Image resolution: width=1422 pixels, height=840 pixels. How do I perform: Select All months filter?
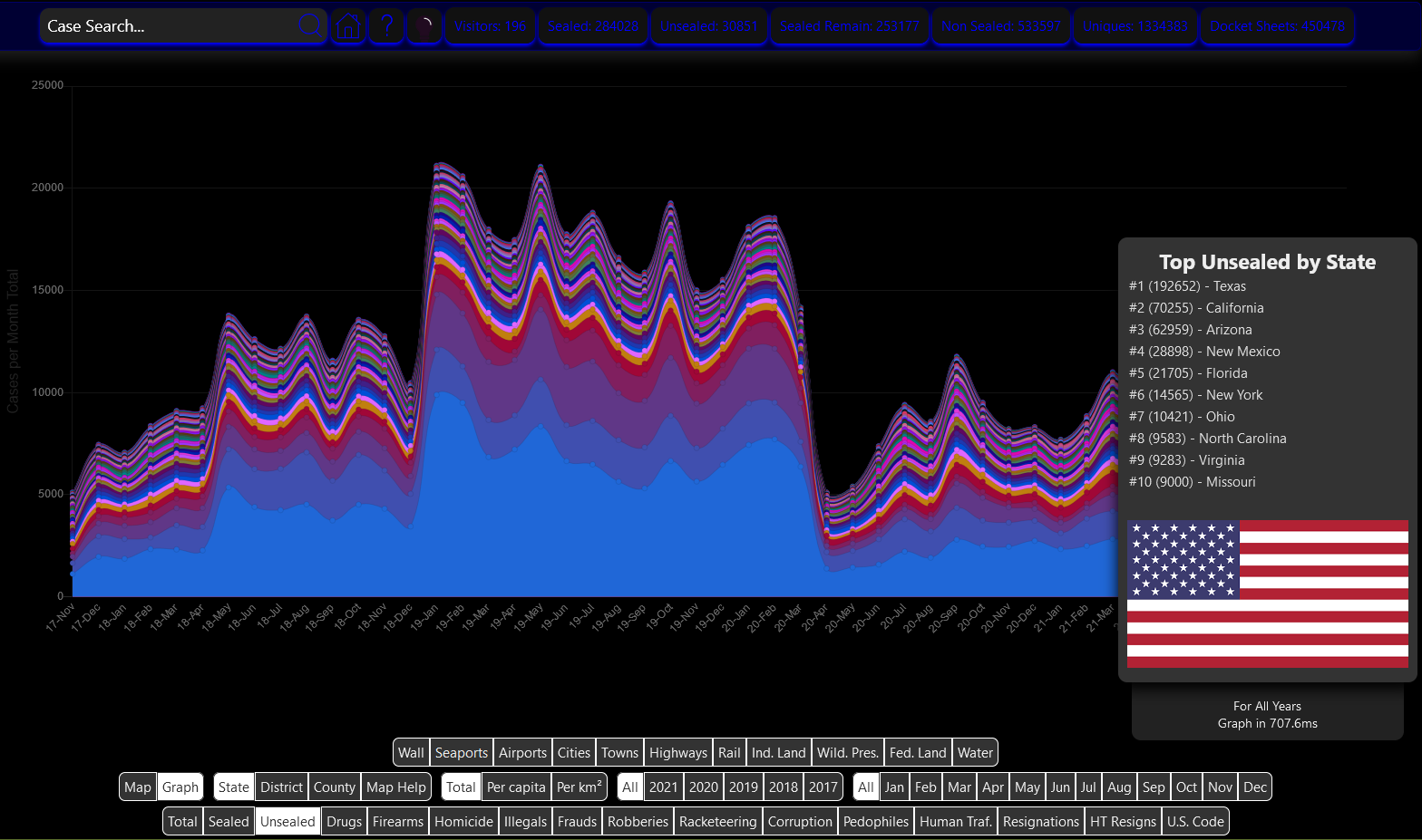point(866,787)
